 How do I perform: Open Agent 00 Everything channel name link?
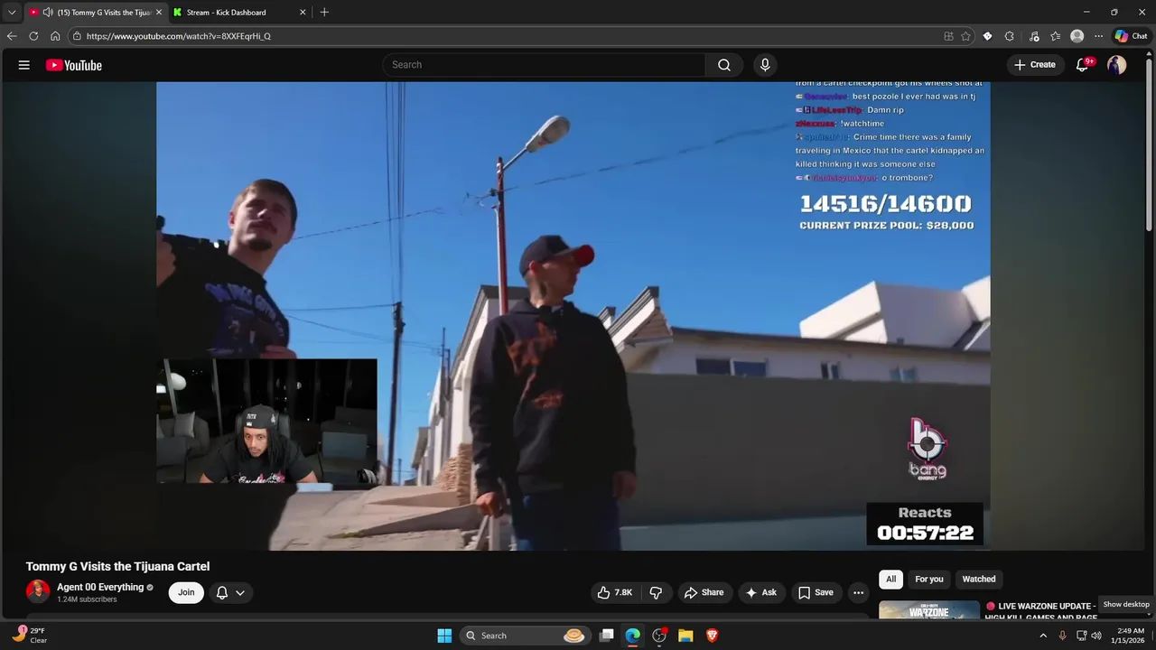pos(100,587)
